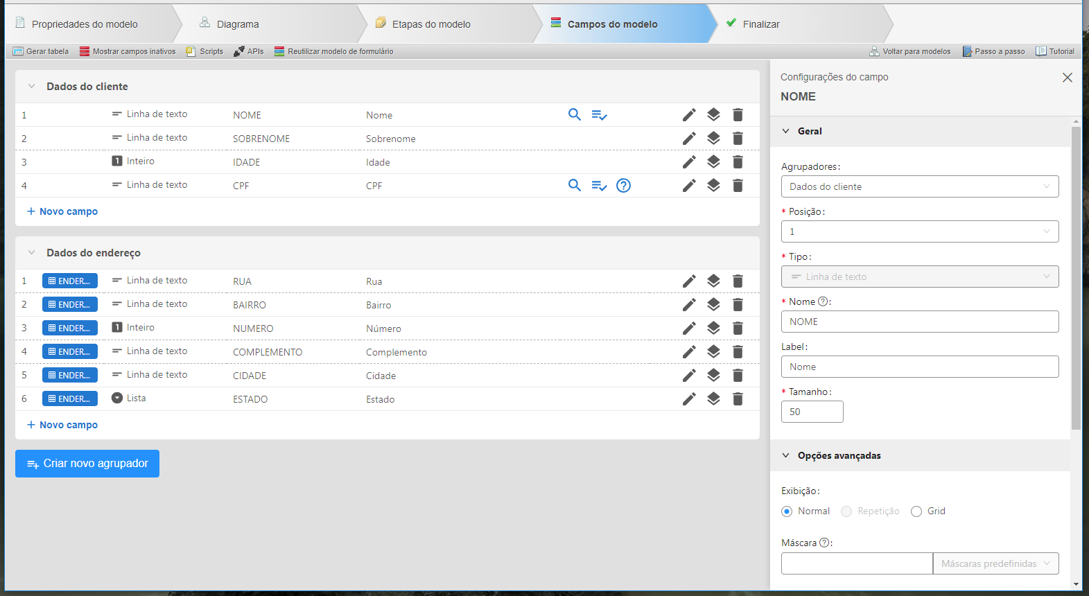The image size is (1089, 596).
Task: Open the Passo a passo guide
Action: (x=993, y=51)
